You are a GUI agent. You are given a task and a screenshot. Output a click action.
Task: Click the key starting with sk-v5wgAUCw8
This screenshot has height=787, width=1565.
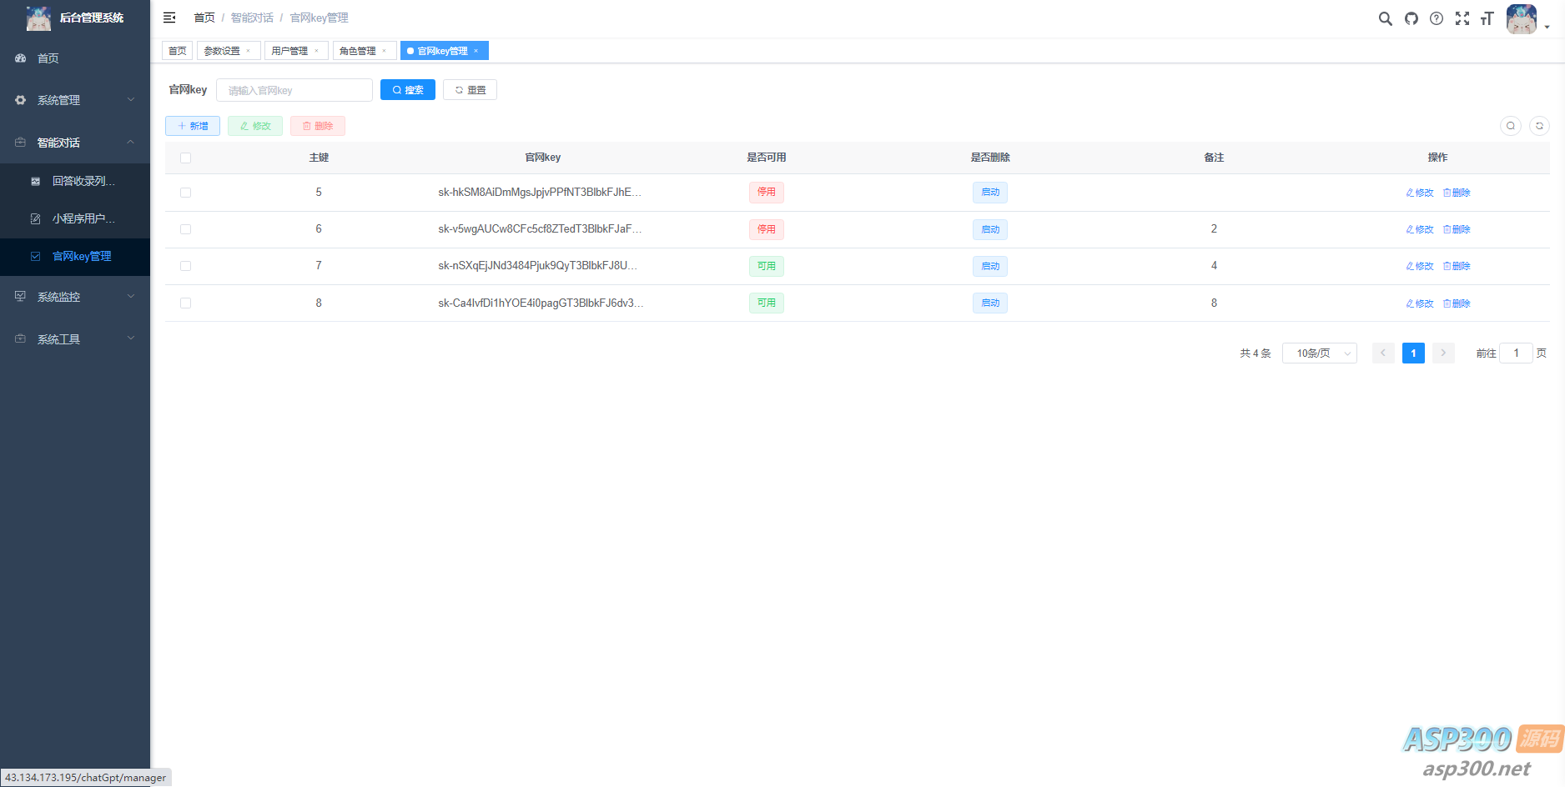(540, 229)
